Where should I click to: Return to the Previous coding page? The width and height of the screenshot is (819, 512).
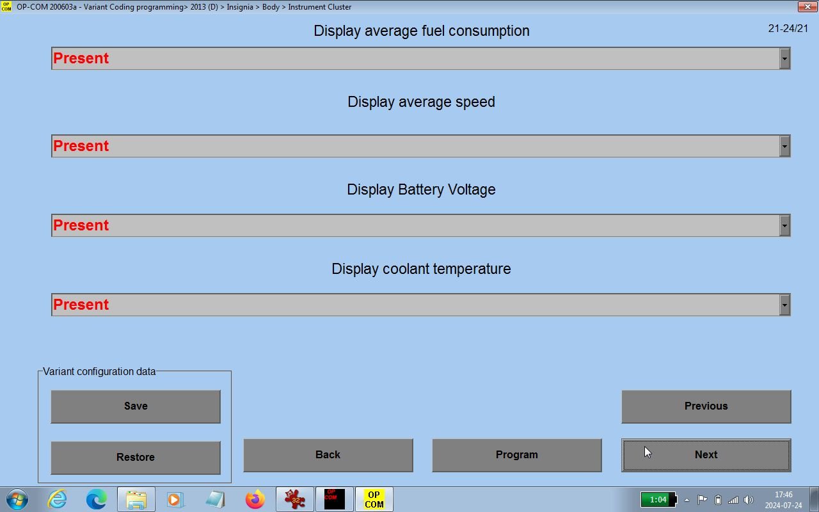click(706, 406)
